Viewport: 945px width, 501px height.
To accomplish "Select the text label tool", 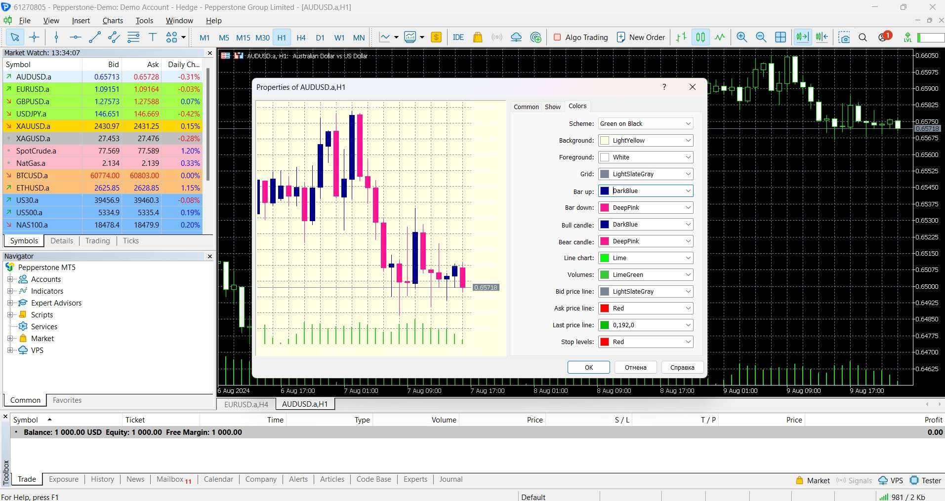I will pos(153,37).
